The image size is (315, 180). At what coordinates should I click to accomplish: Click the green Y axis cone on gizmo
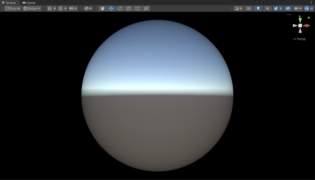(x=300, y=20)
